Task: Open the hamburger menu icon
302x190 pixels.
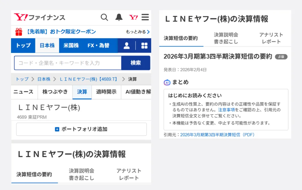Action: (145, 18)
